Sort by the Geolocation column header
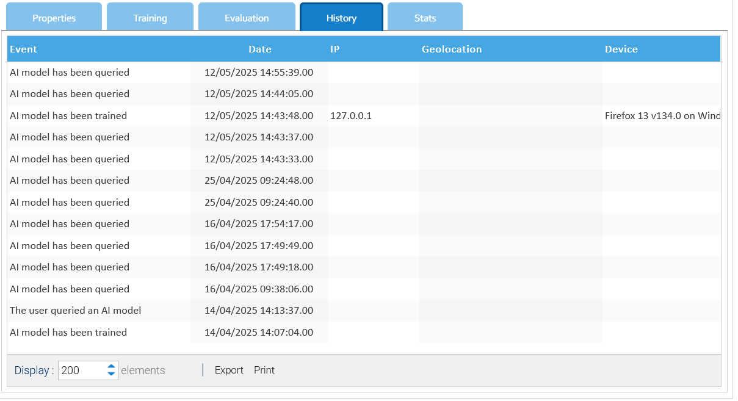This screenshot has width=738, height=401. tap(452, 49)
